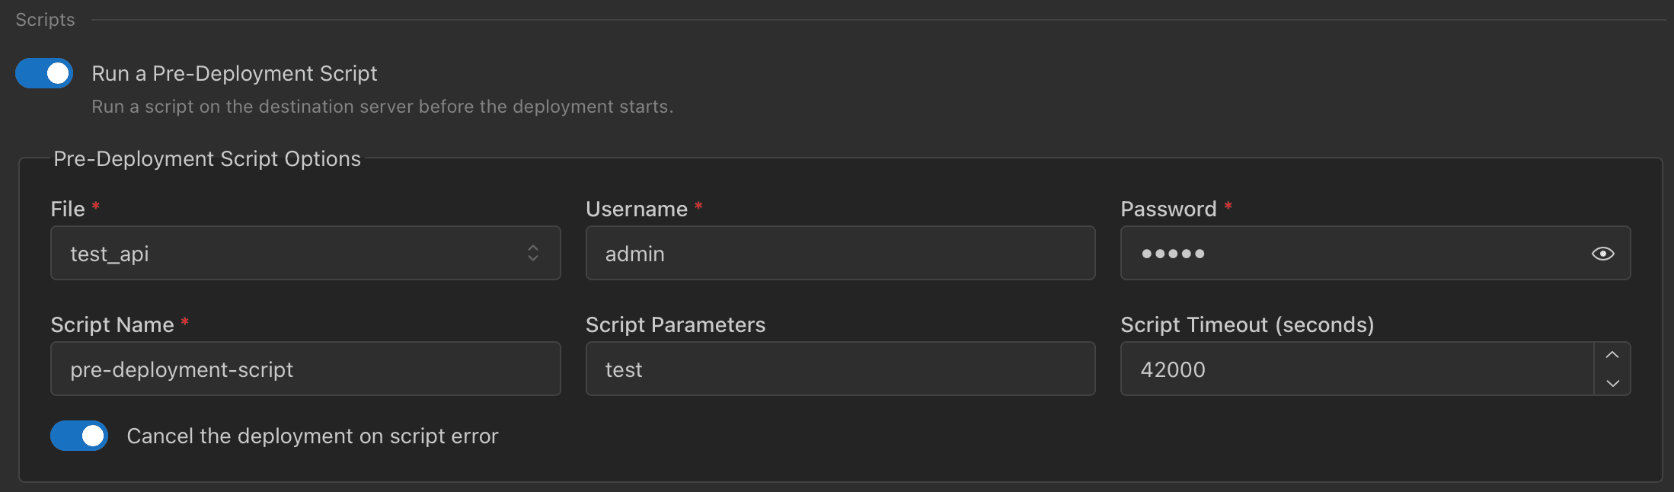Click the File dropdown chevron
Image resolution: width=1674 pixels, height=492 pixels.
click(x=532, y=253)
